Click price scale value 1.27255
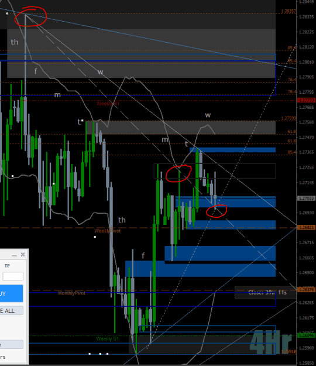Image resolution: width=316 pixels, height=366 pixels. 307,167
